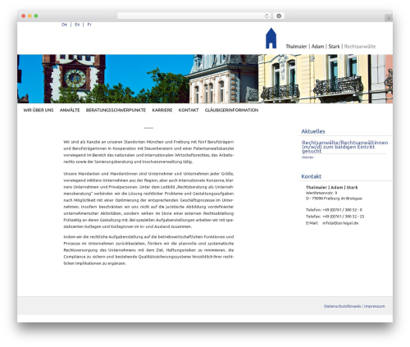Click the Kontakt sidebar heading
Viewport: 410px width, 347px height.
point(311,176)
